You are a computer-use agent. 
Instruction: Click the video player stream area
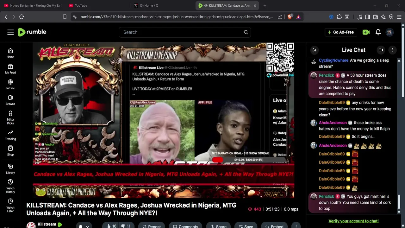click(x=163, y=120)
